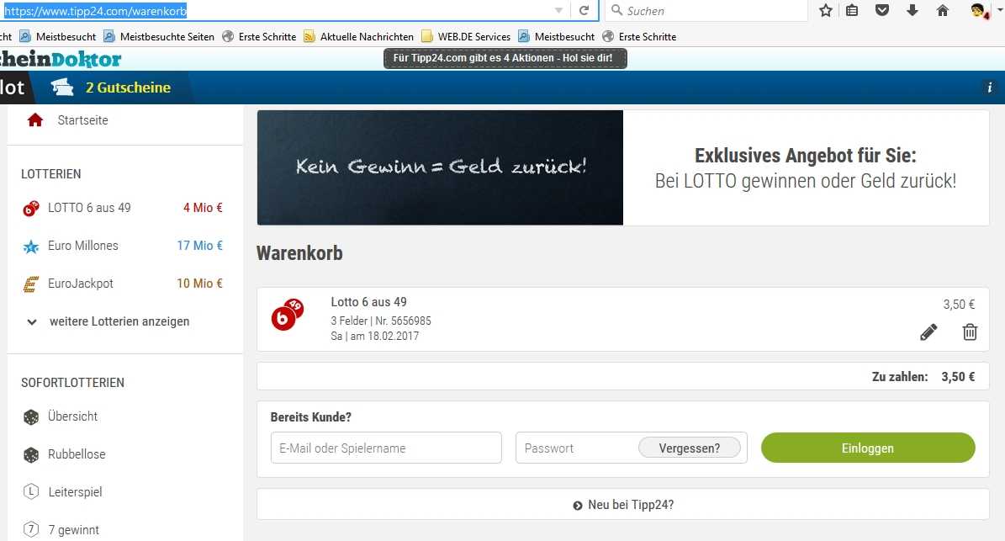1005x541 pixels.
Task: Expand Neu bei Tipp24? section
Action: [x=623, y=505]
